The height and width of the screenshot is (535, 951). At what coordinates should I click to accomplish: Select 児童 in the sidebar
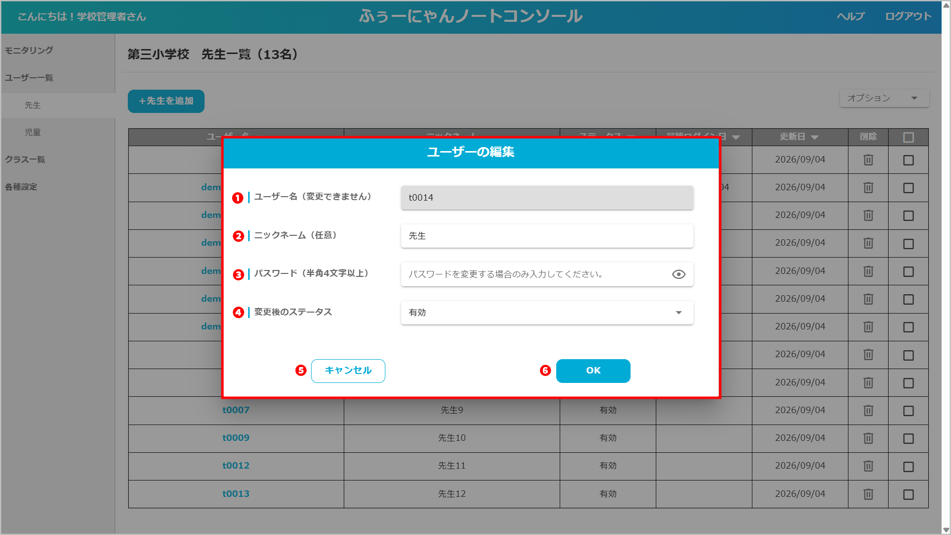(x=33, y=132)
